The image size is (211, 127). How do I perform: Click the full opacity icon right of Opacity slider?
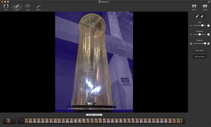[209, 44]
